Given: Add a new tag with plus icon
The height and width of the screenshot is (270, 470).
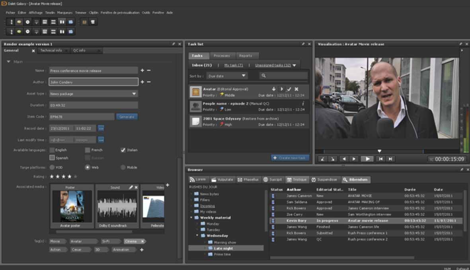Looking at the screenshot, I should point(142,250).
